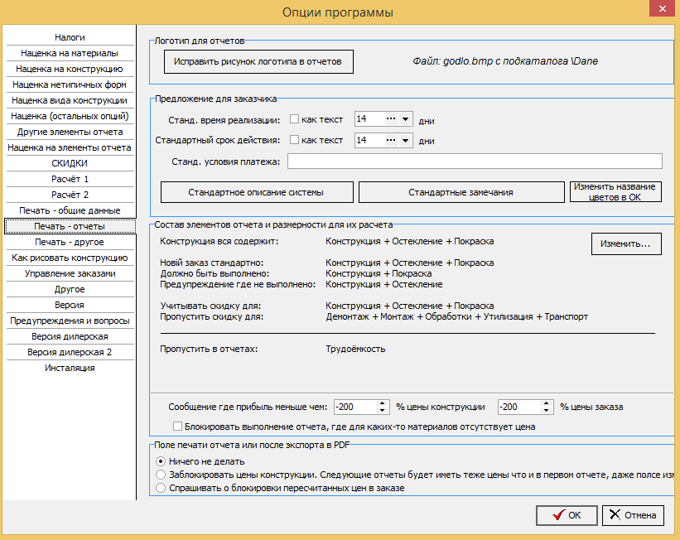Open Наценка на элементы отчета

70,147
